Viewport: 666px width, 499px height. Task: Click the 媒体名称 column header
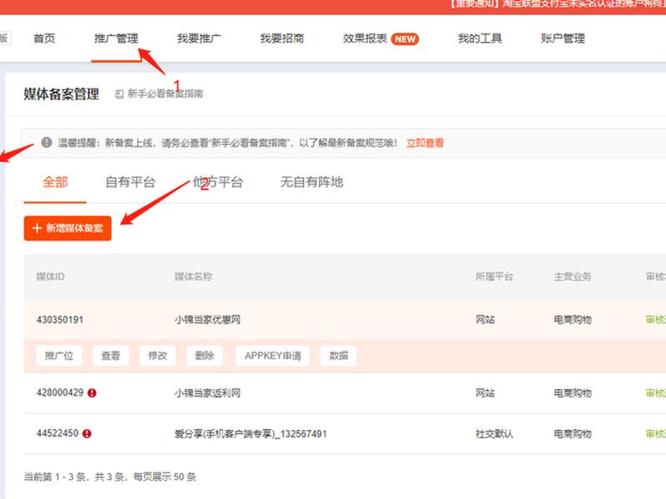(x=193, y=277)
